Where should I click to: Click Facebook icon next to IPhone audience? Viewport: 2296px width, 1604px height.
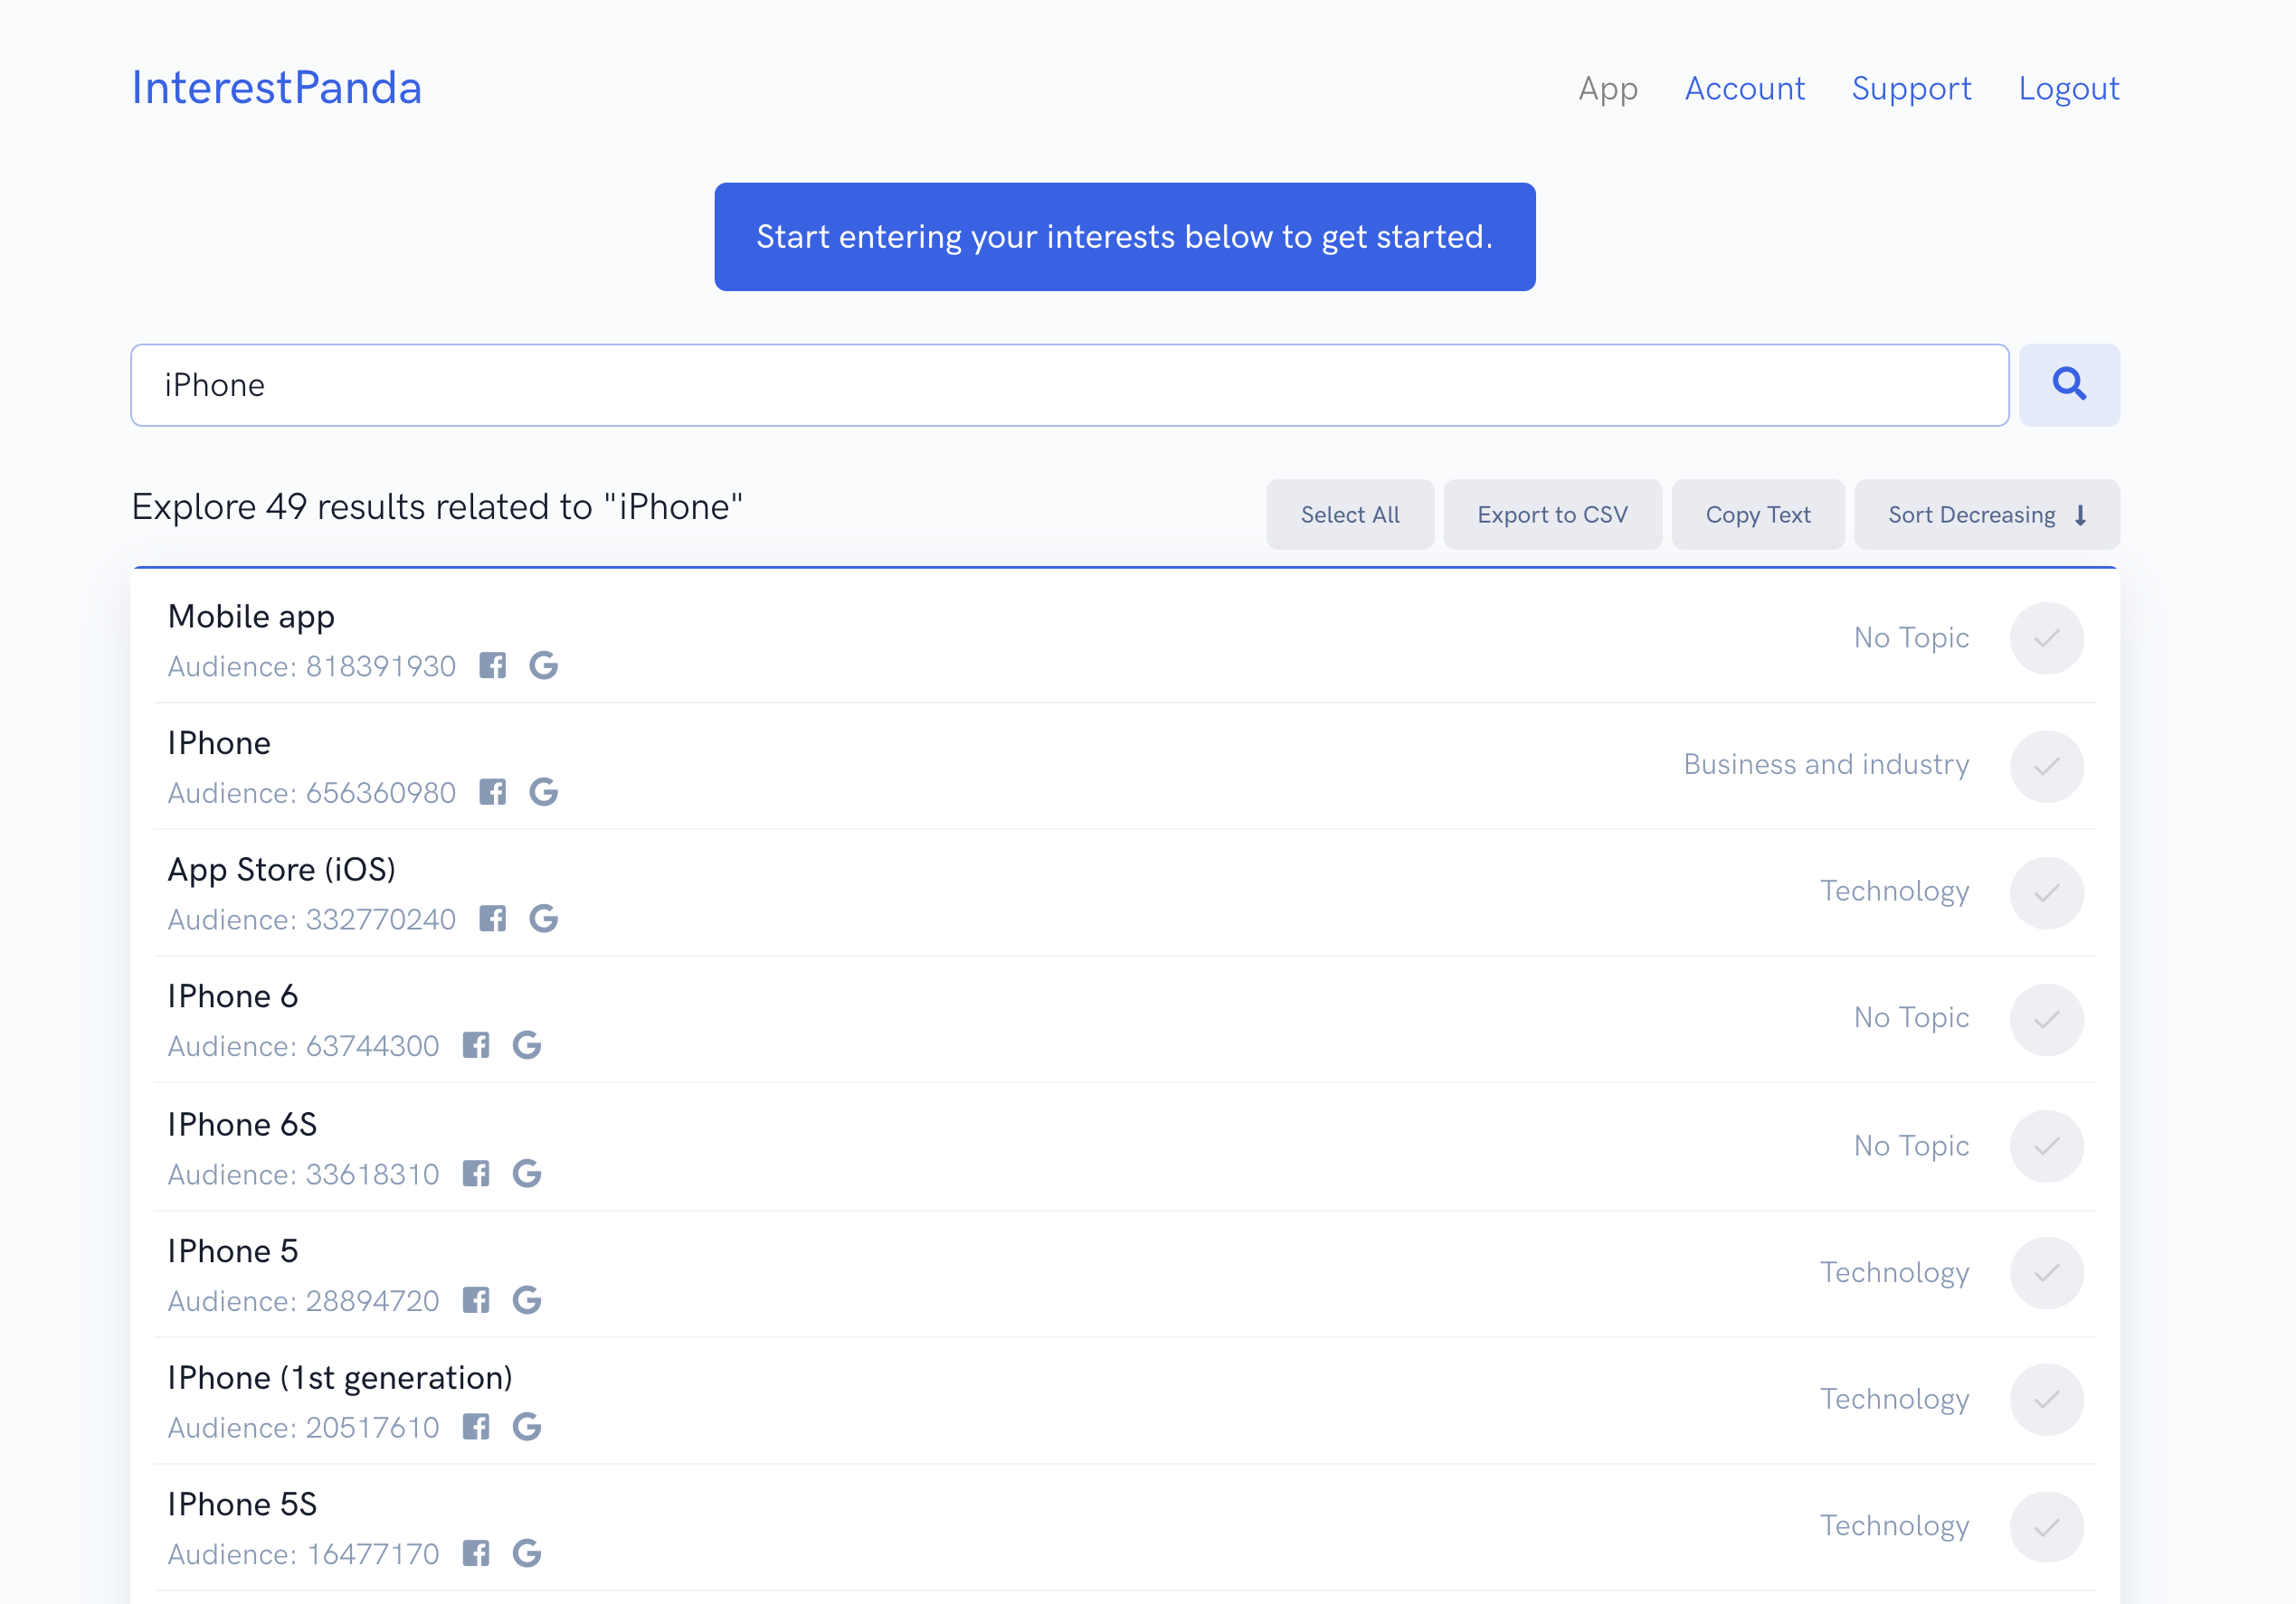[x=492, y=792]
